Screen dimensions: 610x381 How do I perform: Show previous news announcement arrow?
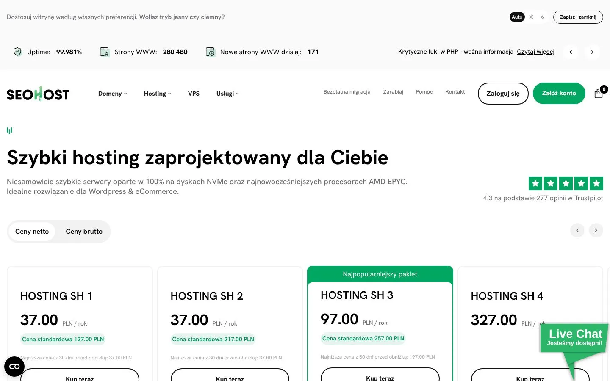(x=571, y=52)
